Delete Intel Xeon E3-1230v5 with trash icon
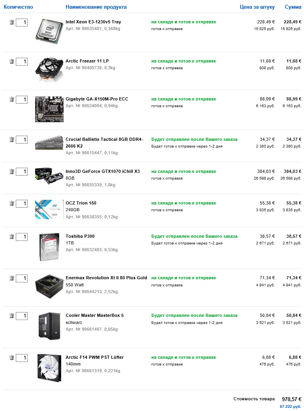The width and height of the screenshot is (304, 411). click(11, 23)
